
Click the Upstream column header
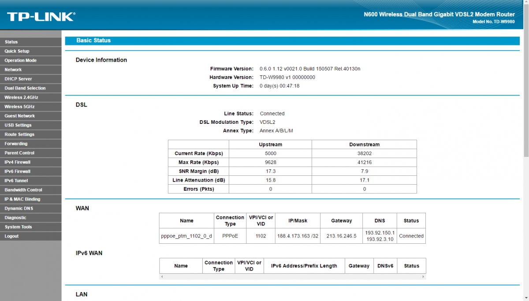click(271, 145)
